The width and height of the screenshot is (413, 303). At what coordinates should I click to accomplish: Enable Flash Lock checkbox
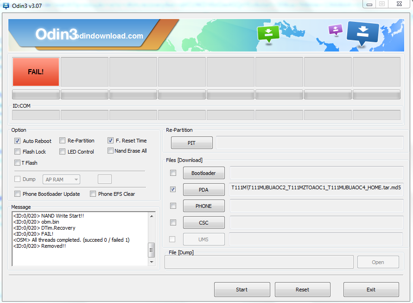pos(18,152)
